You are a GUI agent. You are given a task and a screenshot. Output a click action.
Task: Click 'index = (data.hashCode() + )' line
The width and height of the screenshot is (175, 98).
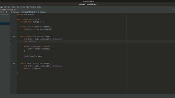click(x=41, y=49)
